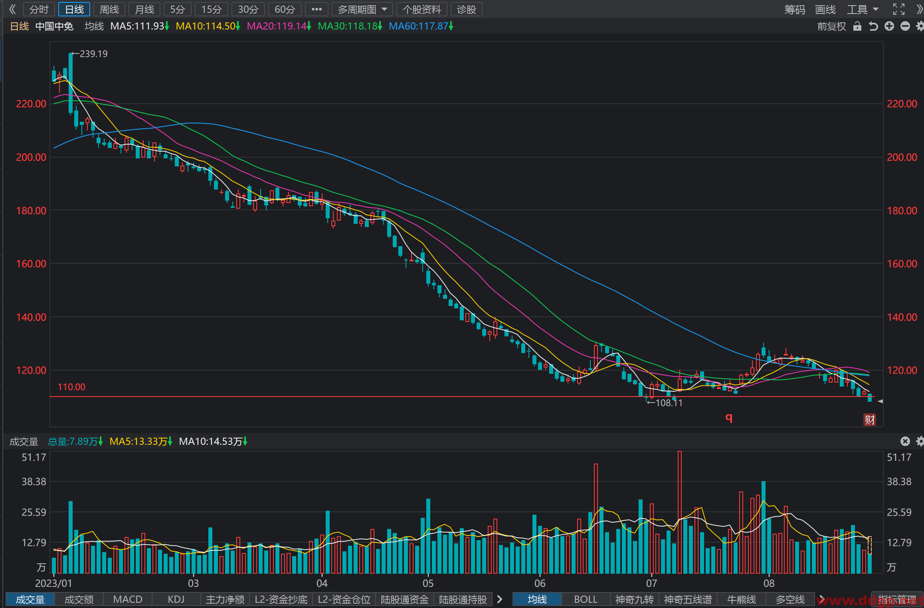This screenshot has height=608, width=924.
Task: Switch to the 60分 period
Action: (x=285, y=9)
